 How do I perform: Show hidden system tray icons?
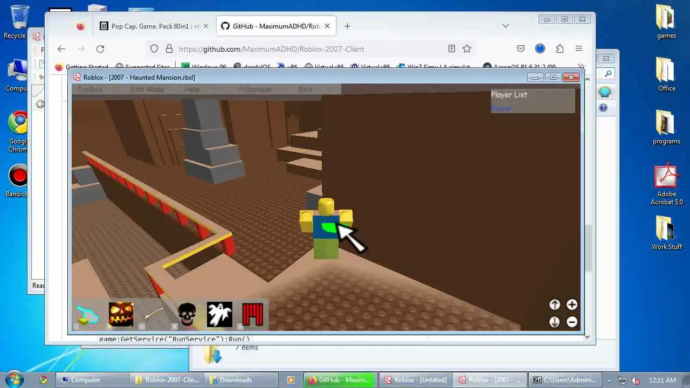coord(610,380)
